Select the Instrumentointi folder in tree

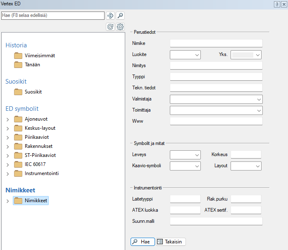(41, 173)
